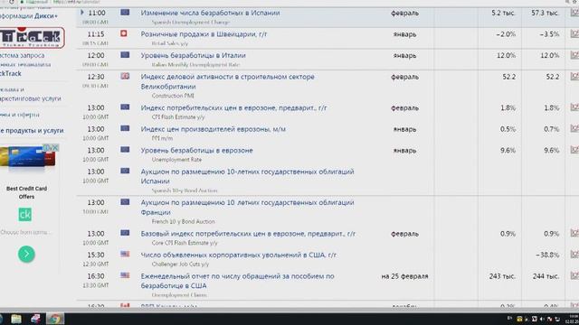The image size is (579, 325).
Task: Click the EU flag on French bond auction row
Action: [125, 202]
